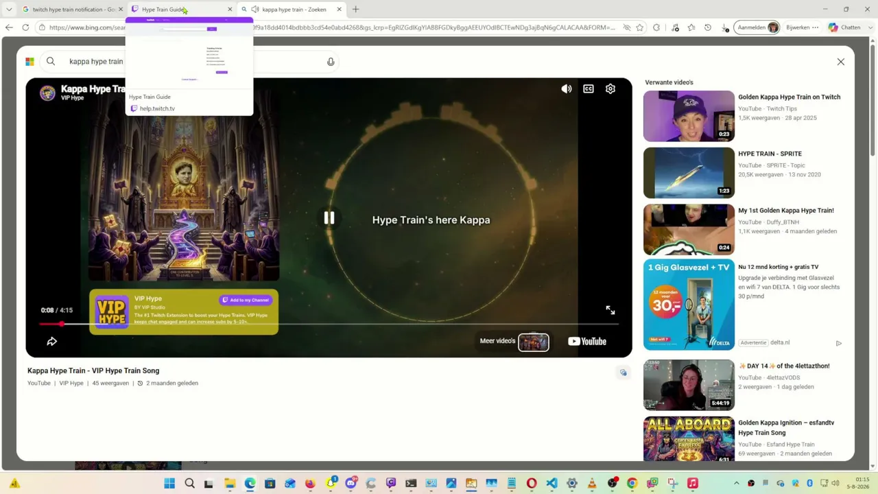Expand the system tray hidden icons chevron
The image size is (878, 494).
click(737, 483)
